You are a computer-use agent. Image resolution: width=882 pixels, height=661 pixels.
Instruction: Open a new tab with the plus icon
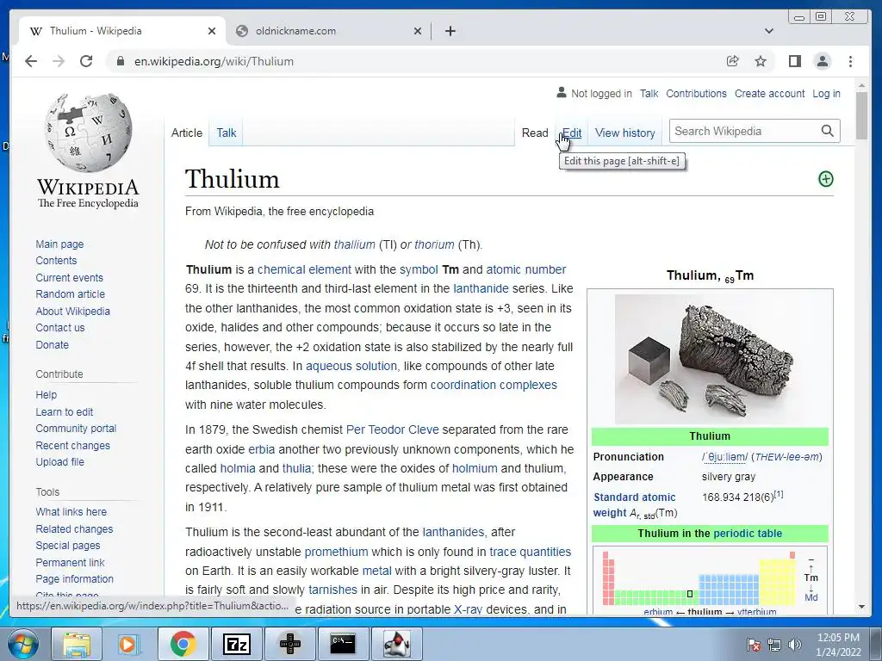pyautogui.click(x=450, y=31)
